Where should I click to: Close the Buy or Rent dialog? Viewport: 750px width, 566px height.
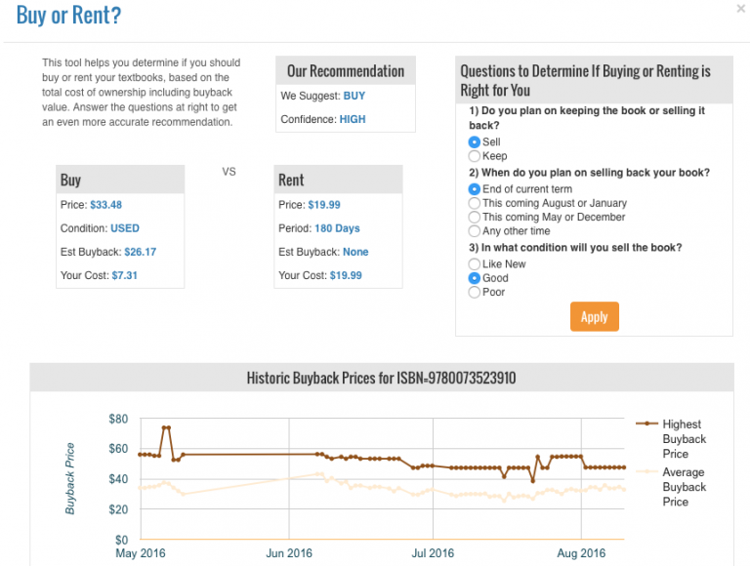click(739, 8)
